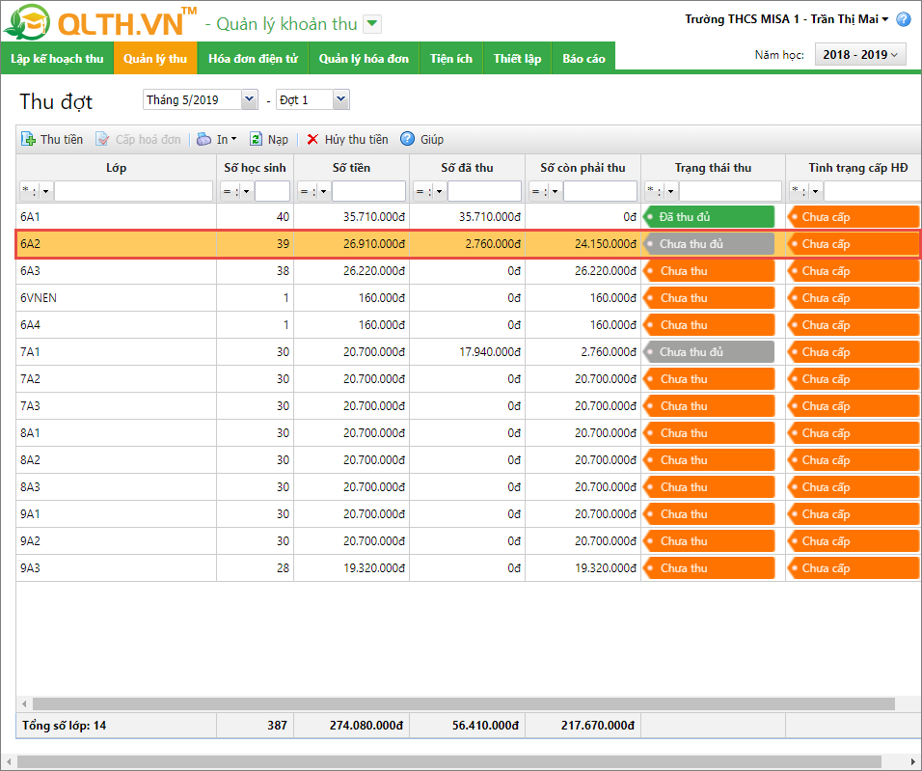This screenshot has width=922, height=771.
Task: Click the Lớp filter text field
Action: 133,191
